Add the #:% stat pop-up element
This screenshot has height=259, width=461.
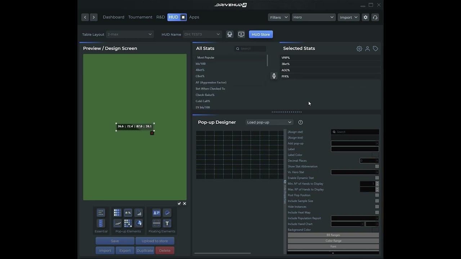(128, 213)
